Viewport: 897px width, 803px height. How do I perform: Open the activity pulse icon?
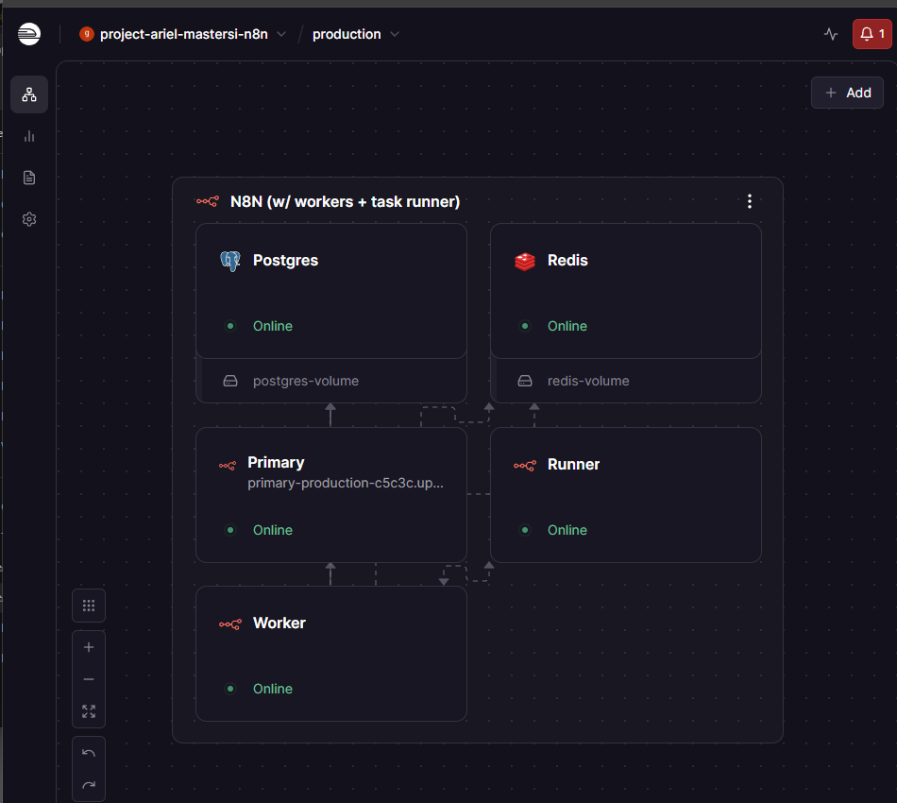tap(831, 34)
